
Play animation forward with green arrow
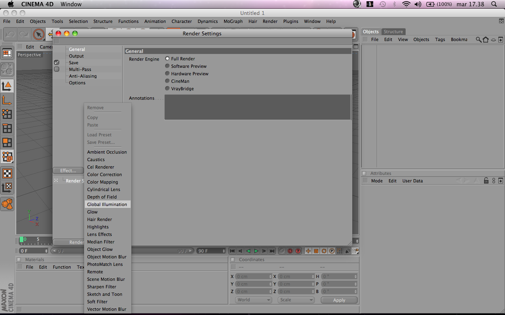(x=256, y=251)
